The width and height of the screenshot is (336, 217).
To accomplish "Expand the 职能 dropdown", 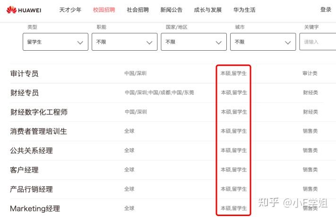I will (x=124, y=42).
